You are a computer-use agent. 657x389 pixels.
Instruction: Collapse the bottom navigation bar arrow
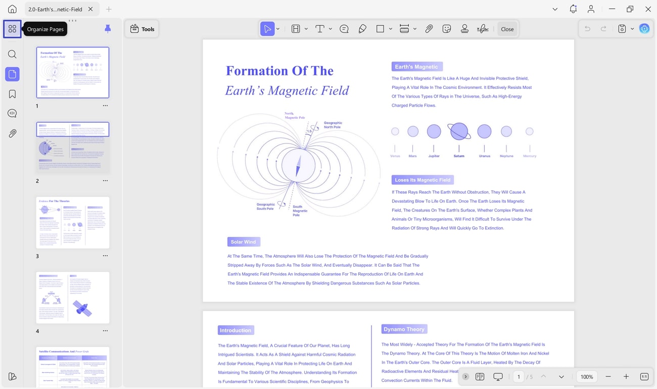click(x=465, y=377)
